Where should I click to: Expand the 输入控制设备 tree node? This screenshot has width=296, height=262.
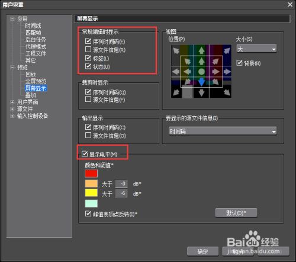[12, 116]
